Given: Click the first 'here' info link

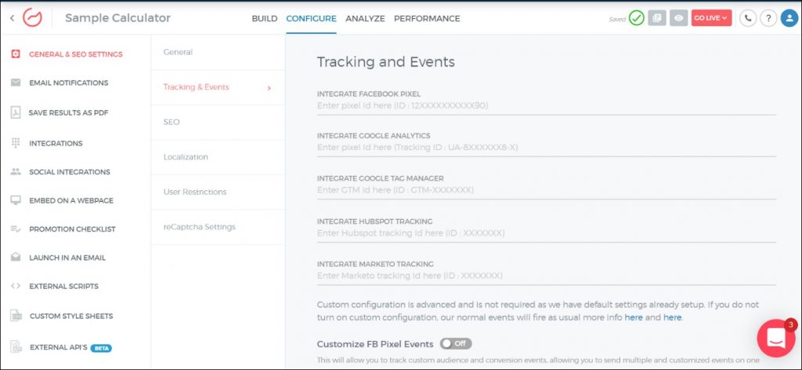Looking at the screenshot, I should click(633, 318).
